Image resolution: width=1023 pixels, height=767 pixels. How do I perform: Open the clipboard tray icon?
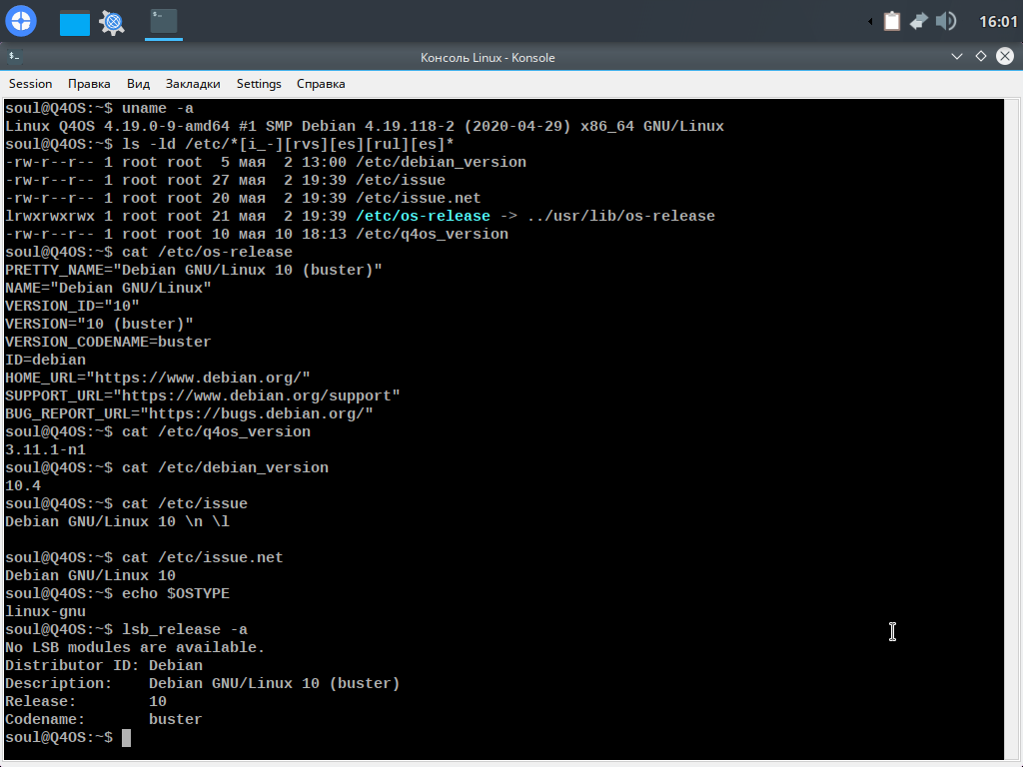(x=892, y=22)
